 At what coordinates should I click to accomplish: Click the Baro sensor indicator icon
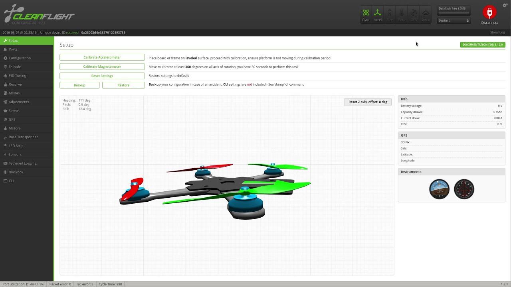click(402, 14)
